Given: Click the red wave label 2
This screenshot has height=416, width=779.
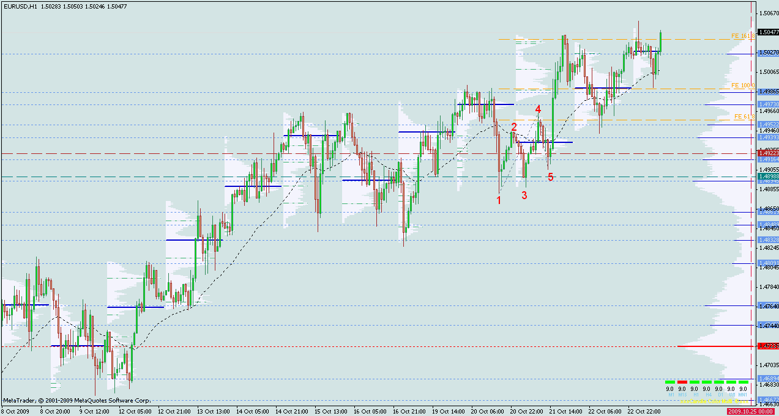Looking at the screenshot, I should coord(514,126).
